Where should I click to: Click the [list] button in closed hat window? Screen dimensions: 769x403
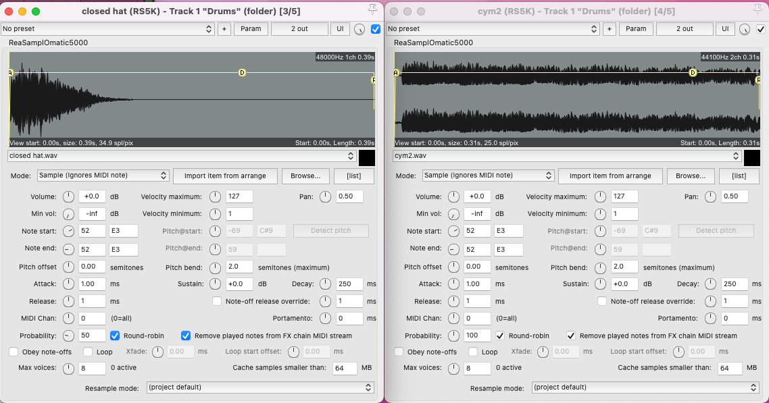click(353, 176)
